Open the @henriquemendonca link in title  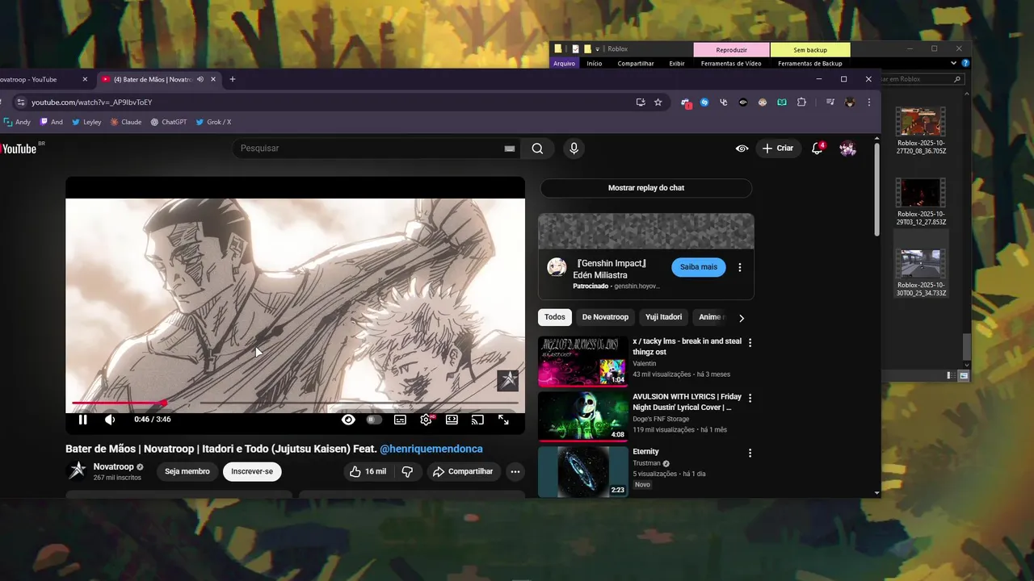point(431,449)
